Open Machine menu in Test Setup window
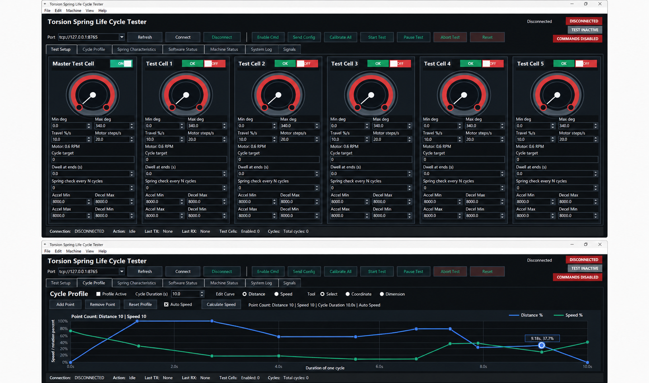Screen dimensions: 649x383 point(74,11)
